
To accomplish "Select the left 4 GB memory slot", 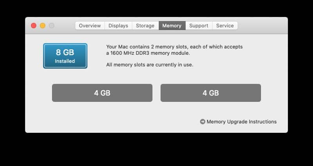I will [x=102, y=93].
